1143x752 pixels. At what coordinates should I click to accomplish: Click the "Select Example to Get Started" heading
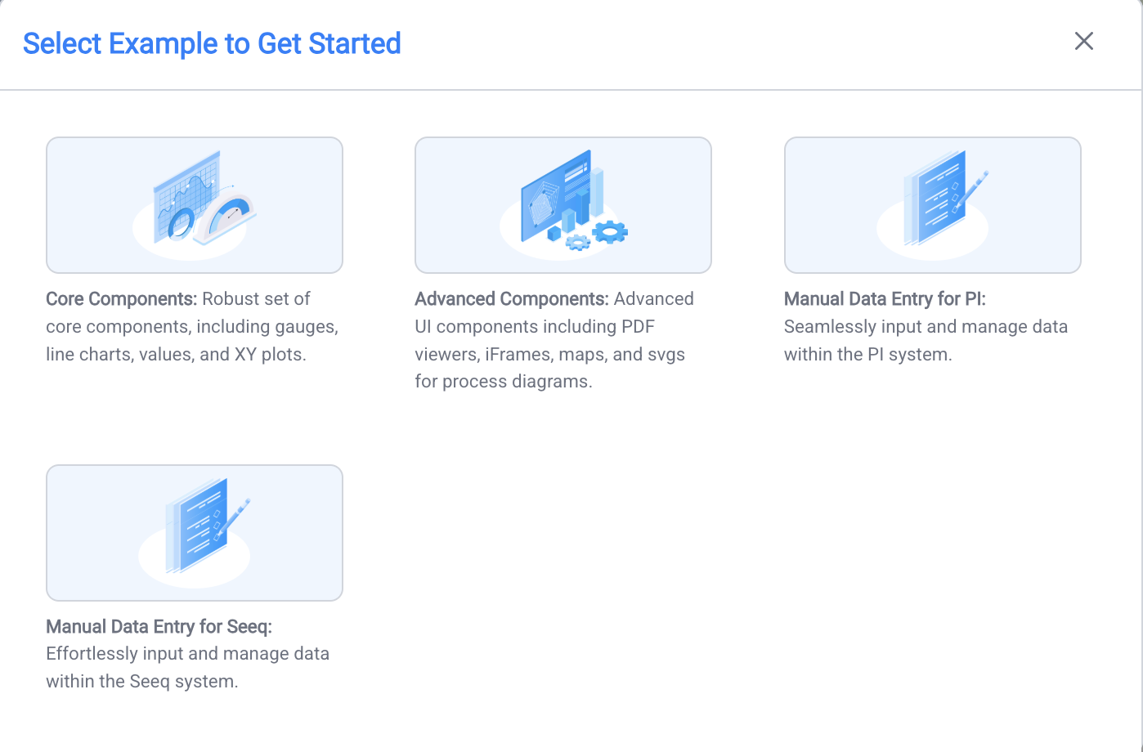(x=212, y=43)
